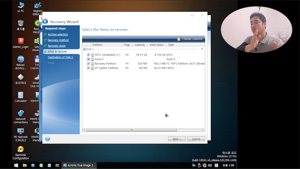Viewport: 300px width, 169px height.
Task: Uncheck the Track 0 checkbox
Action: click(88, 59)
